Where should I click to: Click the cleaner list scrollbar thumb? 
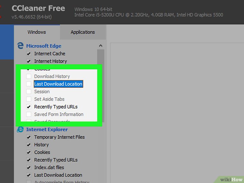point(101,85)
